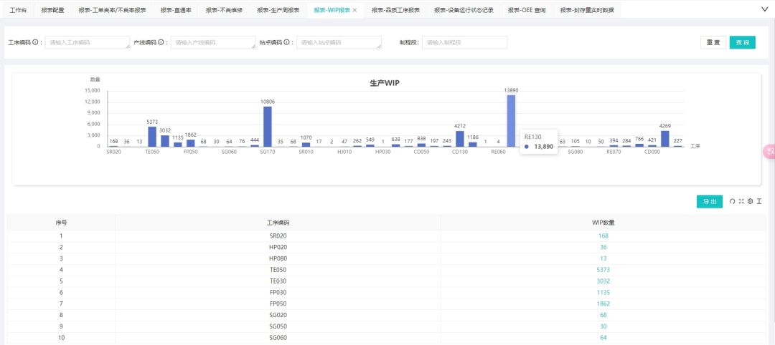Image resolution: width=775 pixels, height=345 pixels.
Task: Click the info icon next to 产线编码
Action: click(x=161, y=42)
